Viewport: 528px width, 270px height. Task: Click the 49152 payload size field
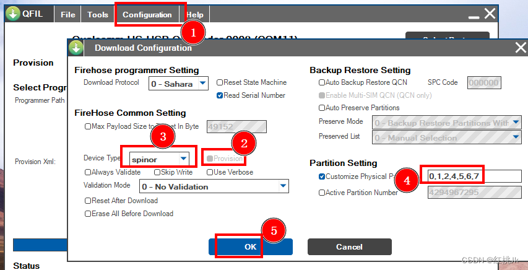click(236, 127)
